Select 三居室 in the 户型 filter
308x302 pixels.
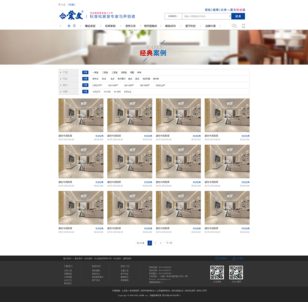[115, 72]
